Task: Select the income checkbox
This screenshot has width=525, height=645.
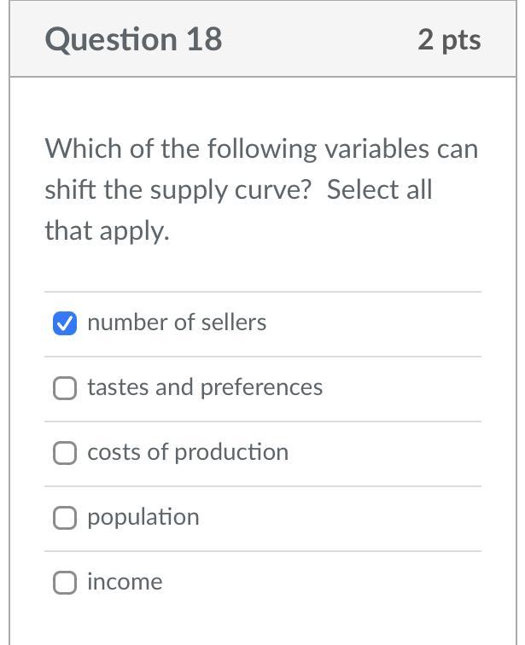Action: [65, 583]
